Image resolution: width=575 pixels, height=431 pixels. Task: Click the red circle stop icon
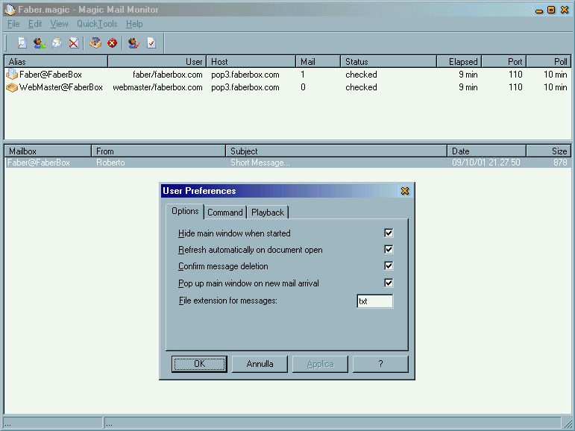112,43
